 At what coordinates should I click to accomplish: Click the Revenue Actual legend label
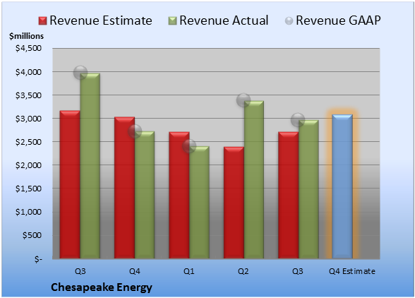click(x=224, y=20)
